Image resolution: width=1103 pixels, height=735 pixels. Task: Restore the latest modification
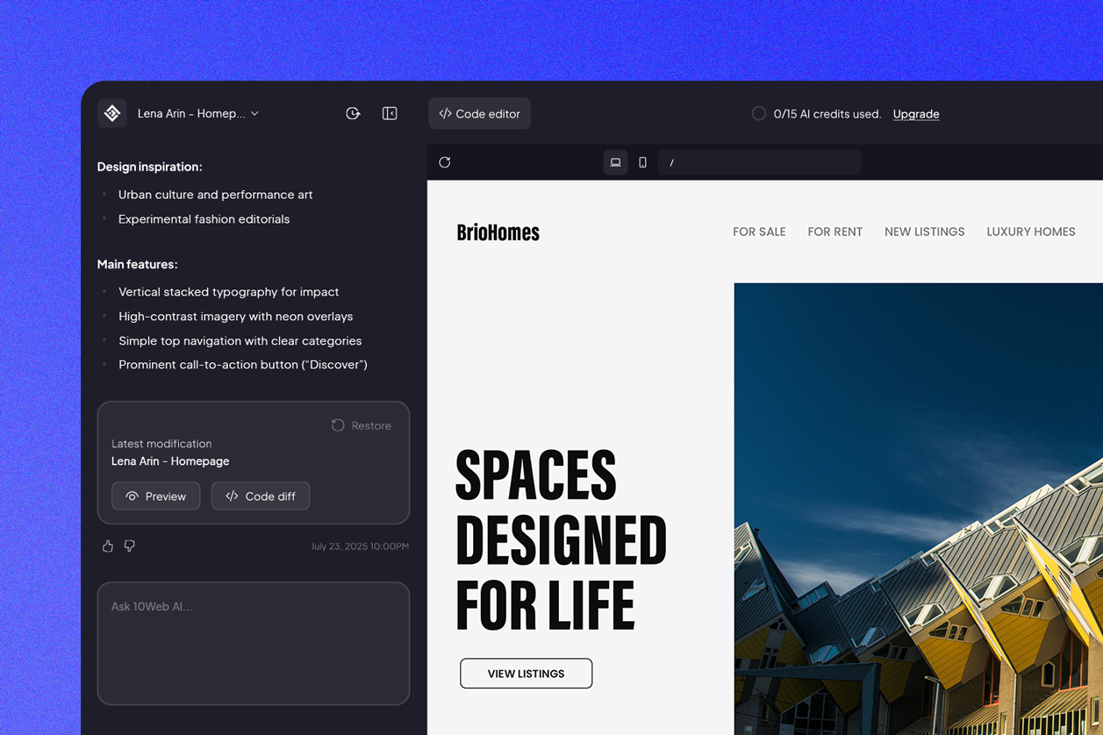[361, 425]
